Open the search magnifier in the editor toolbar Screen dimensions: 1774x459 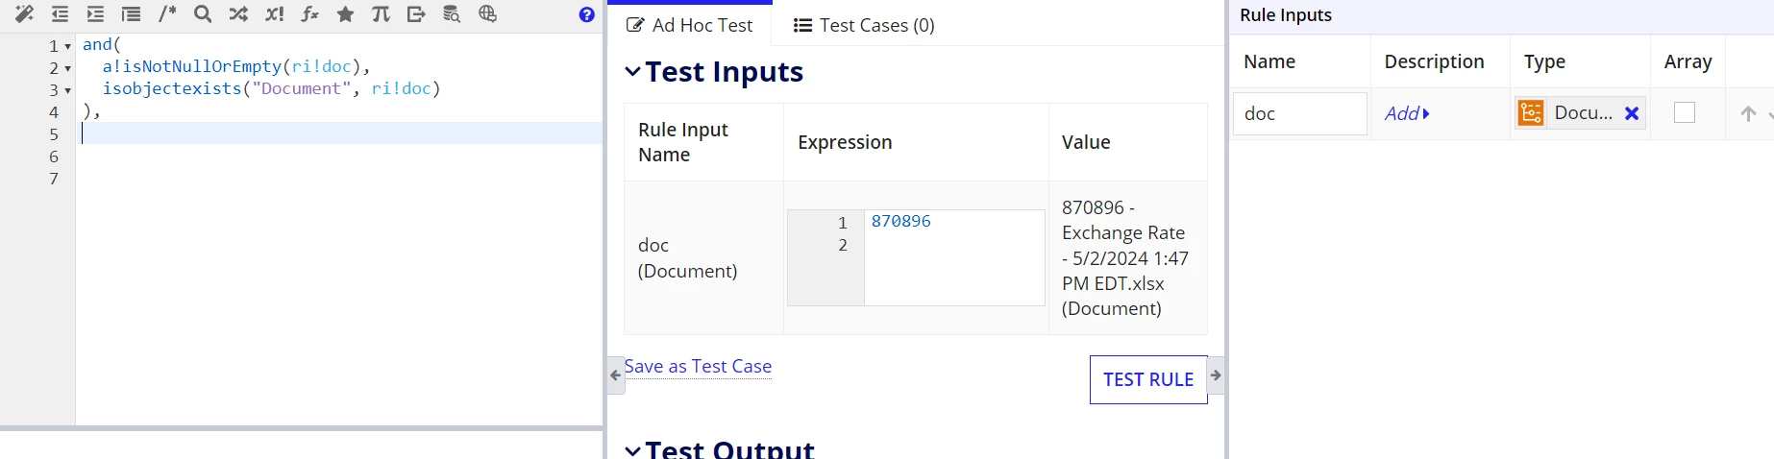202,14
